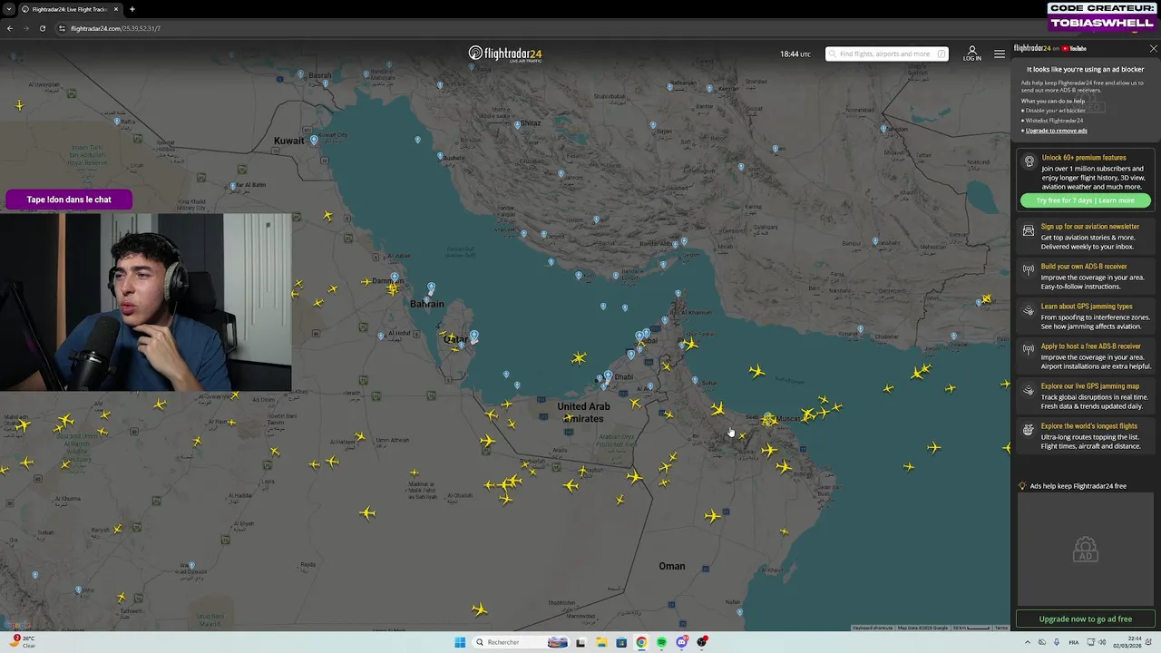The height and width of the screenshot is (653, 1161).
Task: Open Keyboard shortcuts map link
Action: (873, 628)
